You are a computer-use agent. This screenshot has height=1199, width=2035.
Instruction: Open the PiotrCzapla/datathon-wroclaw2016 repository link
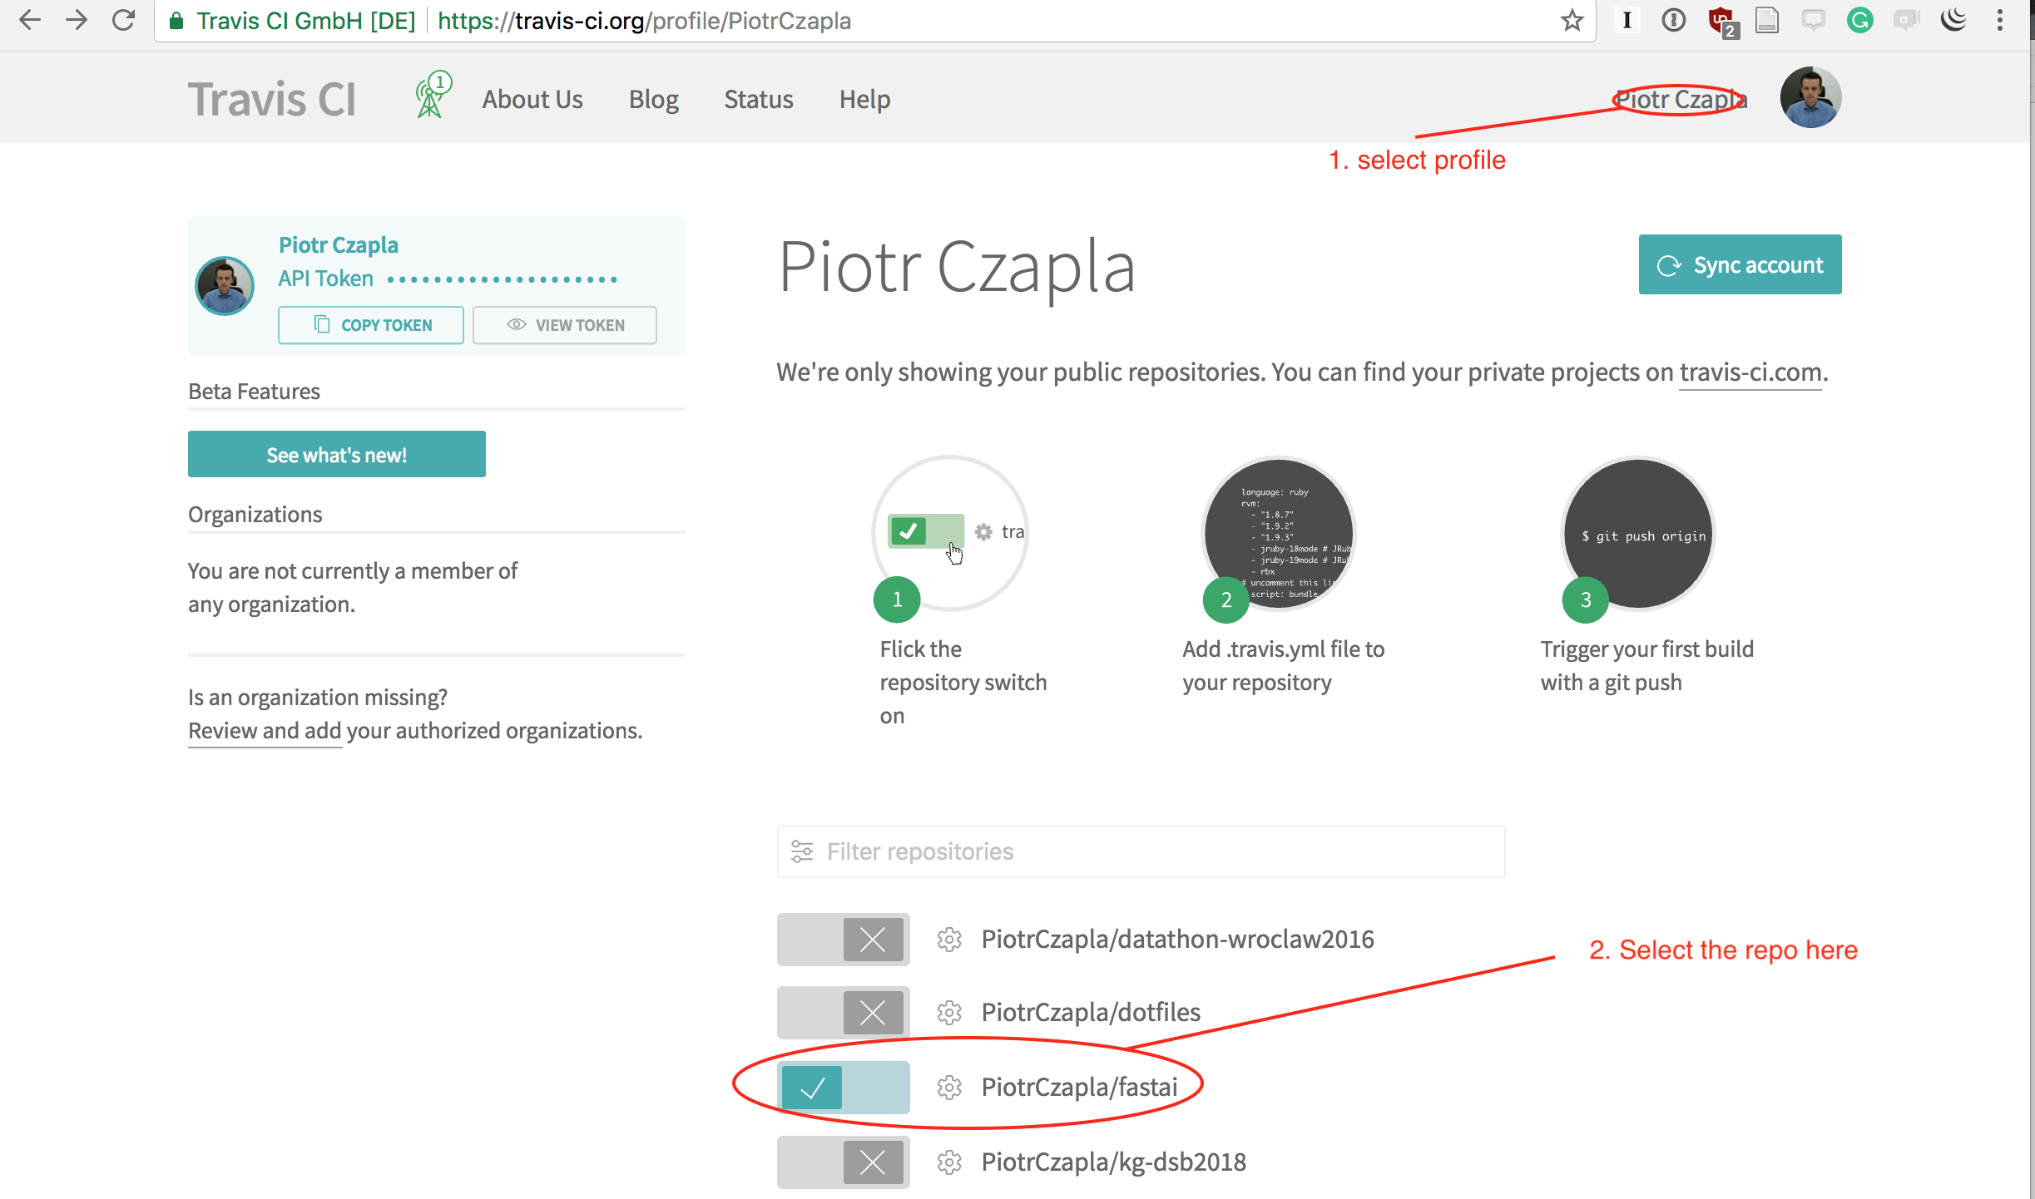coord(1177,940)
